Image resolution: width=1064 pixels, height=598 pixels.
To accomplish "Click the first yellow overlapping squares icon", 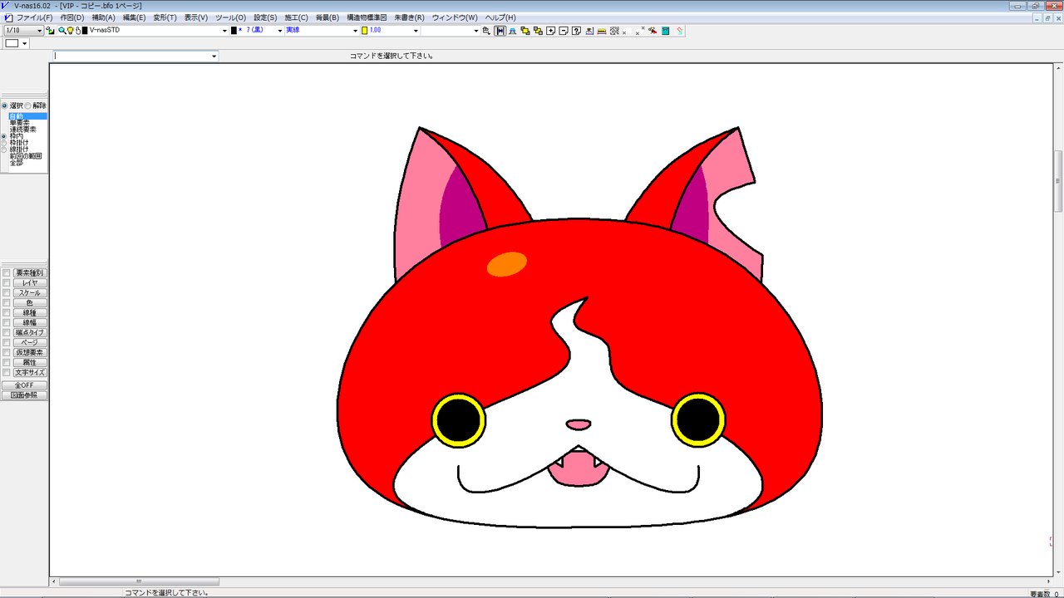I will (x=525, y=31).
